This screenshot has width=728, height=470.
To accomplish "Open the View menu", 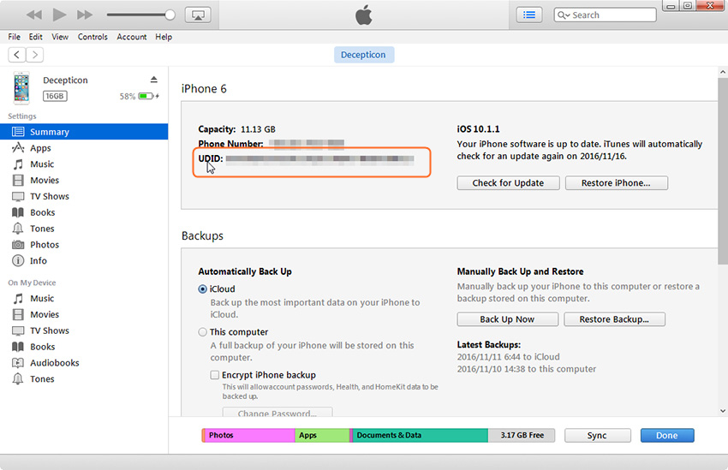I will [60, 37].
